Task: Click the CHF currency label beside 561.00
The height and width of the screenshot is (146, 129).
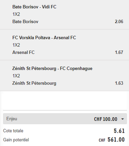Action: 102,140
